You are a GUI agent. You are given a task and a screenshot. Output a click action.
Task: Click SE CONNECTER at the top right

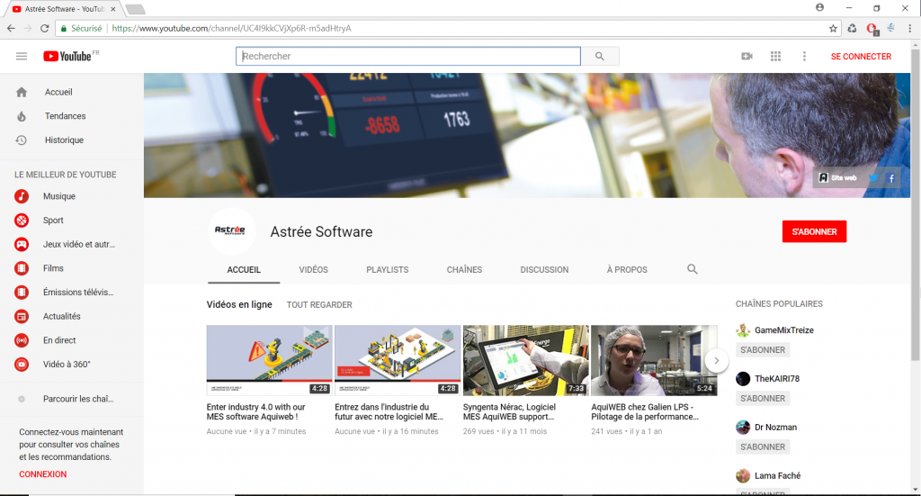[861, 57]
